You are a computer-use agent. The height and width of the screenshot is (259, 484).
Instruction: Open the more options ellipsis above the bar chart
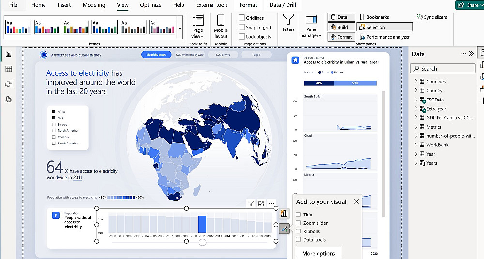point(272,203)
